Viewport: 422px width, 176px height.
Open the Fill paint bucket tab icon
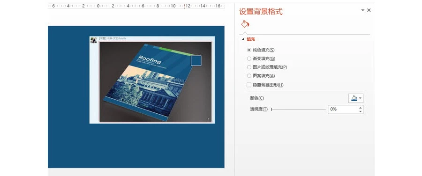[x=245, y=24]
